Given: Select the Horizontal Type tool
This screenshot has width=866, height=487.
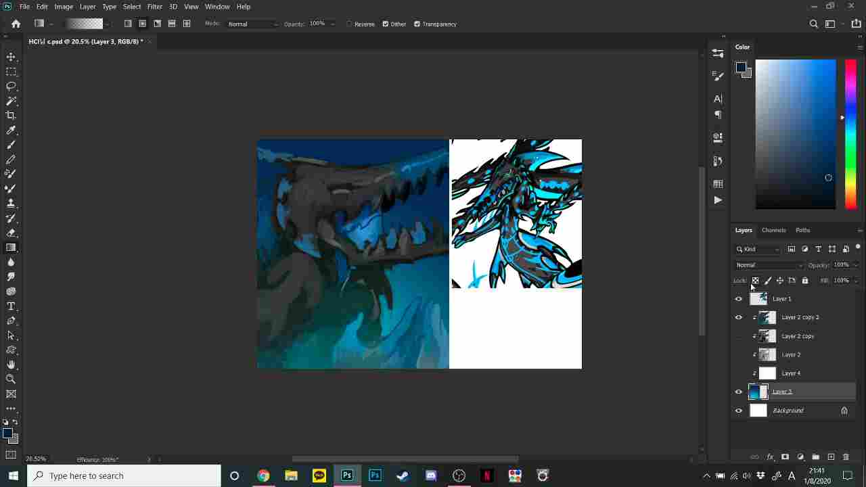Looking at the screenshot, I should point(11,306).
